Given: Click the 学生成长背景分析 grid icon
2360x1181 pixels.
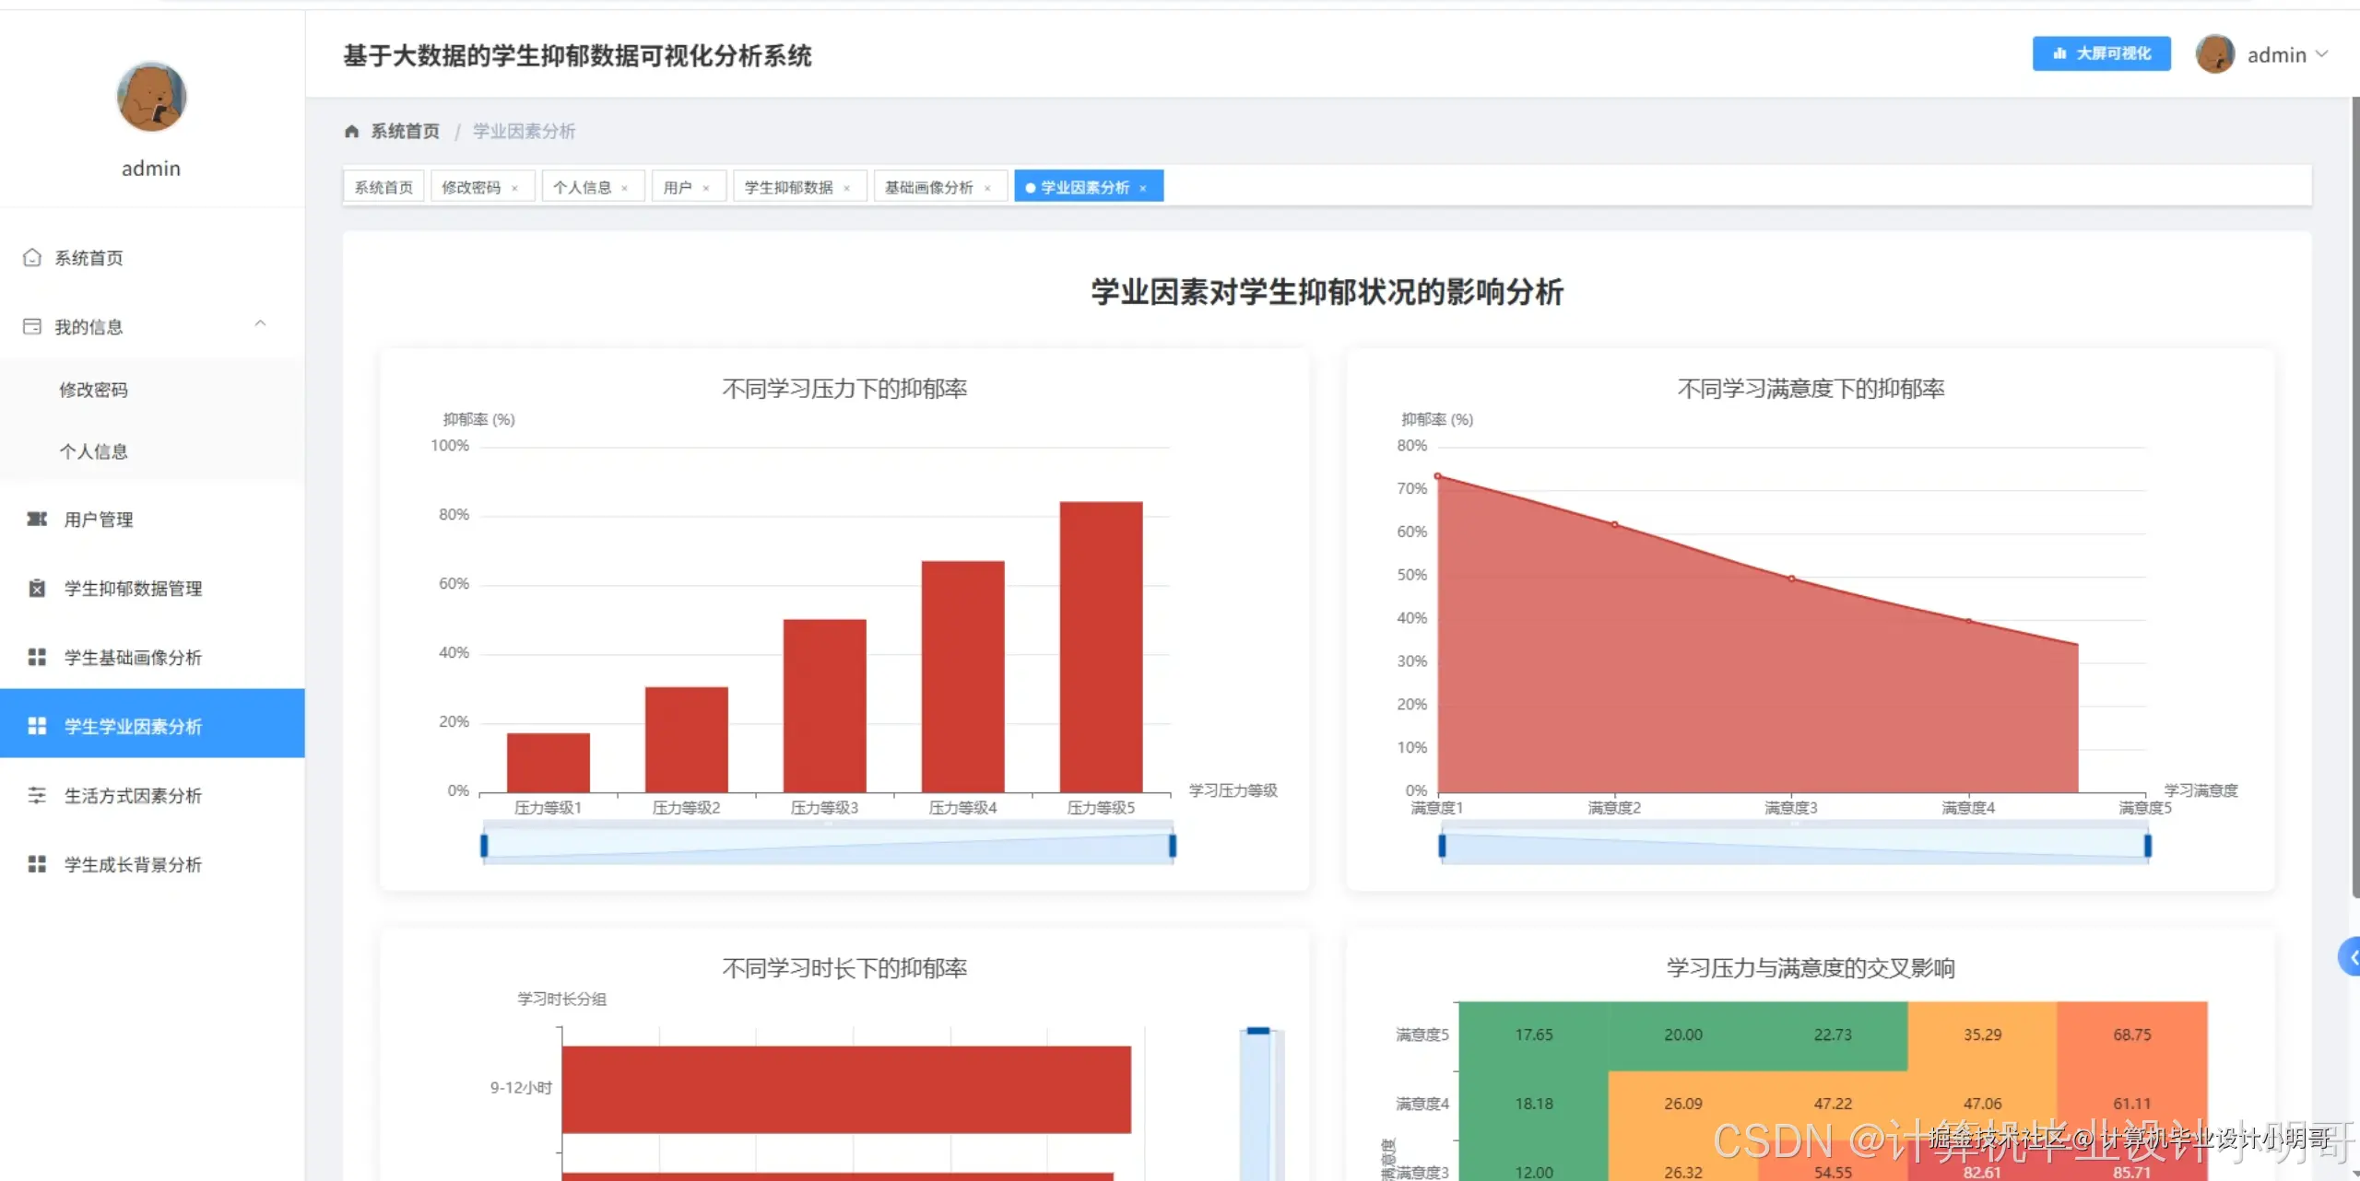Looking at the screenshot, I should [x=37, y=865].
